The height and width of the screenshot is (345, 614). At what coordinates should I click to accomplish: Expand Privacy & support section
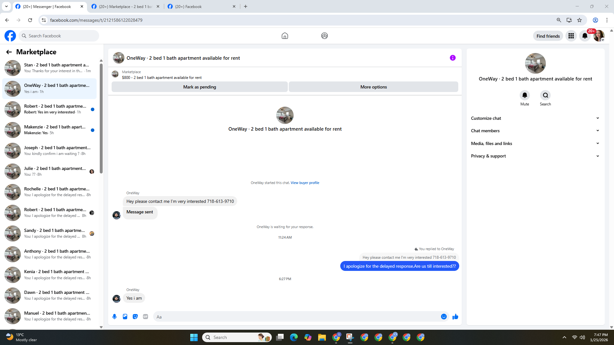[535, 156]
